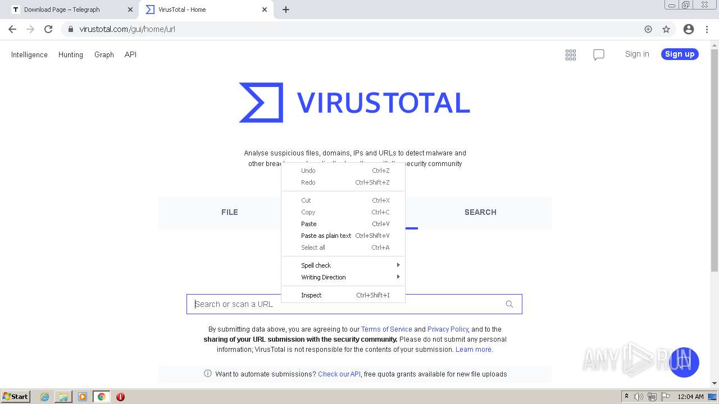Image resolution: width=719 pixels, height=404 pixels.
Task: Open Graph in the top navigation
Action: click(104, 54)
